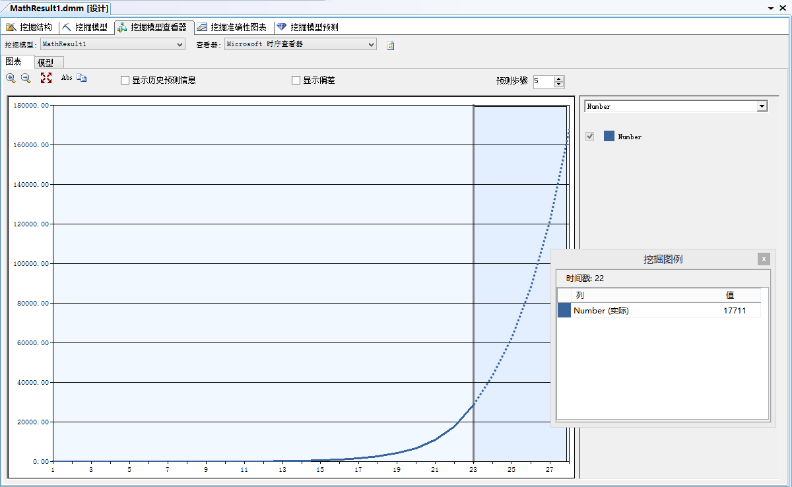Click the vertical prediction boundary line at 23

tap(473, 284)
